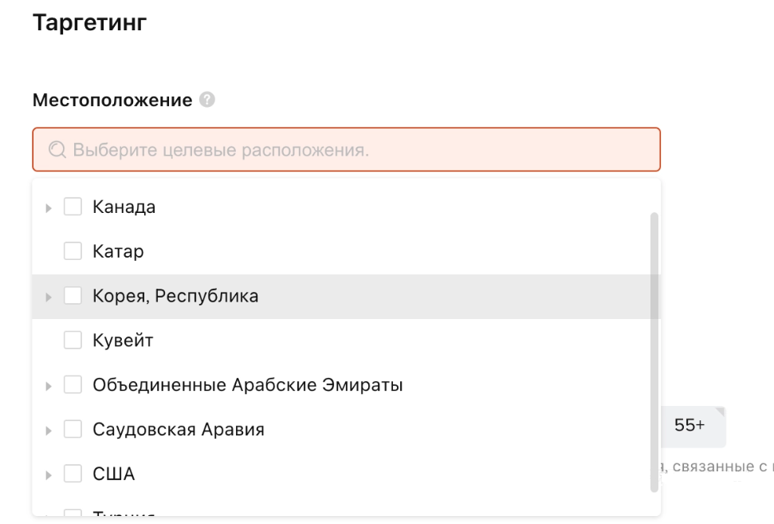774x524 pixels.
Task: Check the Катар checkbox
Action: tap(73, 251)
